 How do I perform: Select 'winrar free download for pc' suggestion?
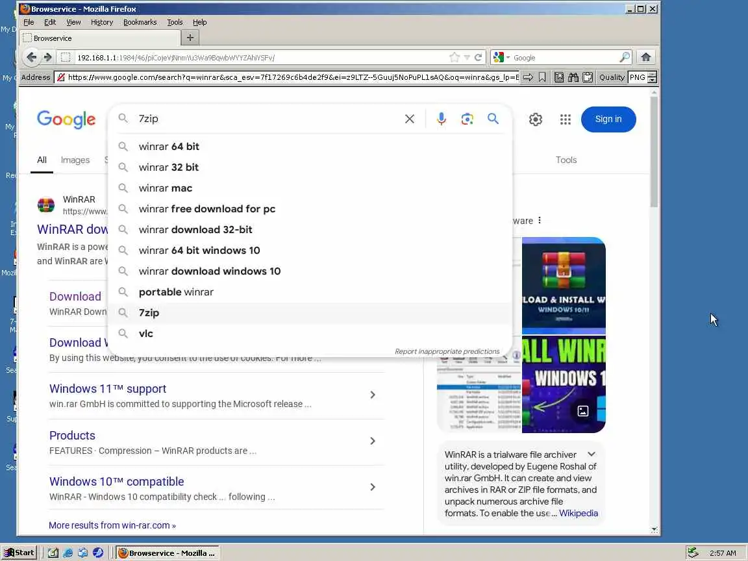310,209
